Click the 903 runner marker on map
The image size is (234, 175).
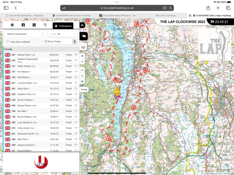point(117,92)
